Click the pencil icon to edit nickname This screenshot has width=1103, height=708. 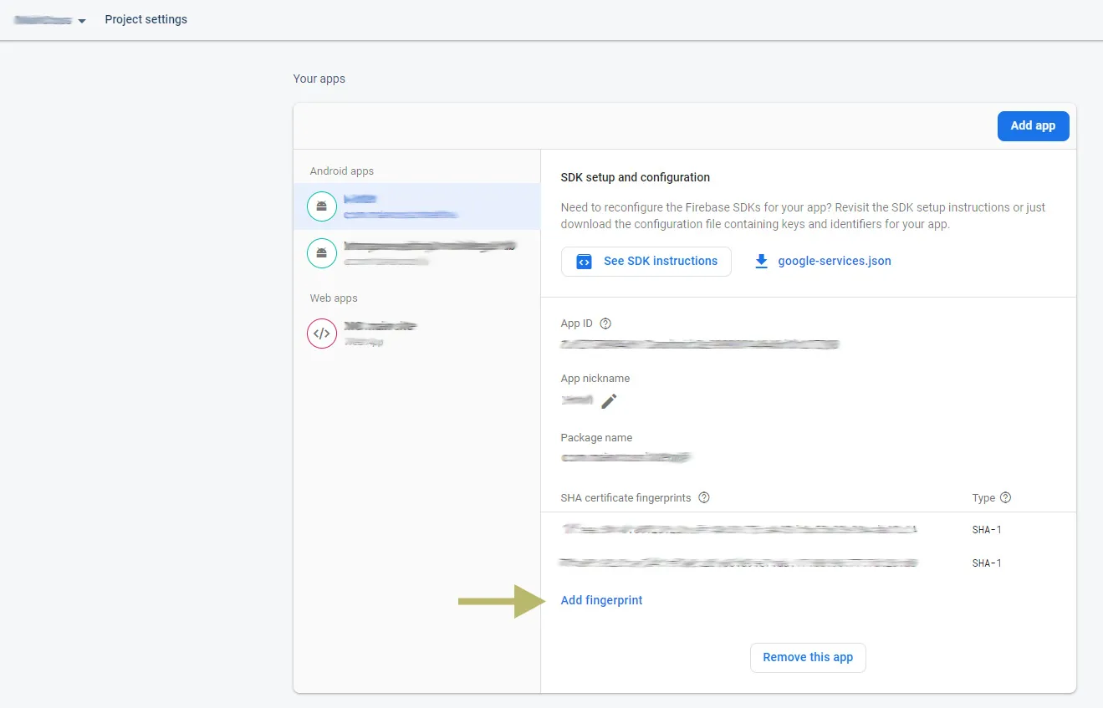pyautogui.click(x=609, y=401)
